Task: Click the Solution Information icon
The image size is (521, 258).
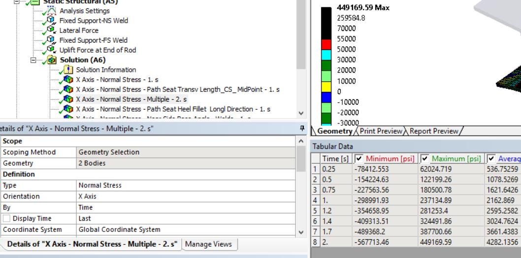Action: click(x=68, y=70)
